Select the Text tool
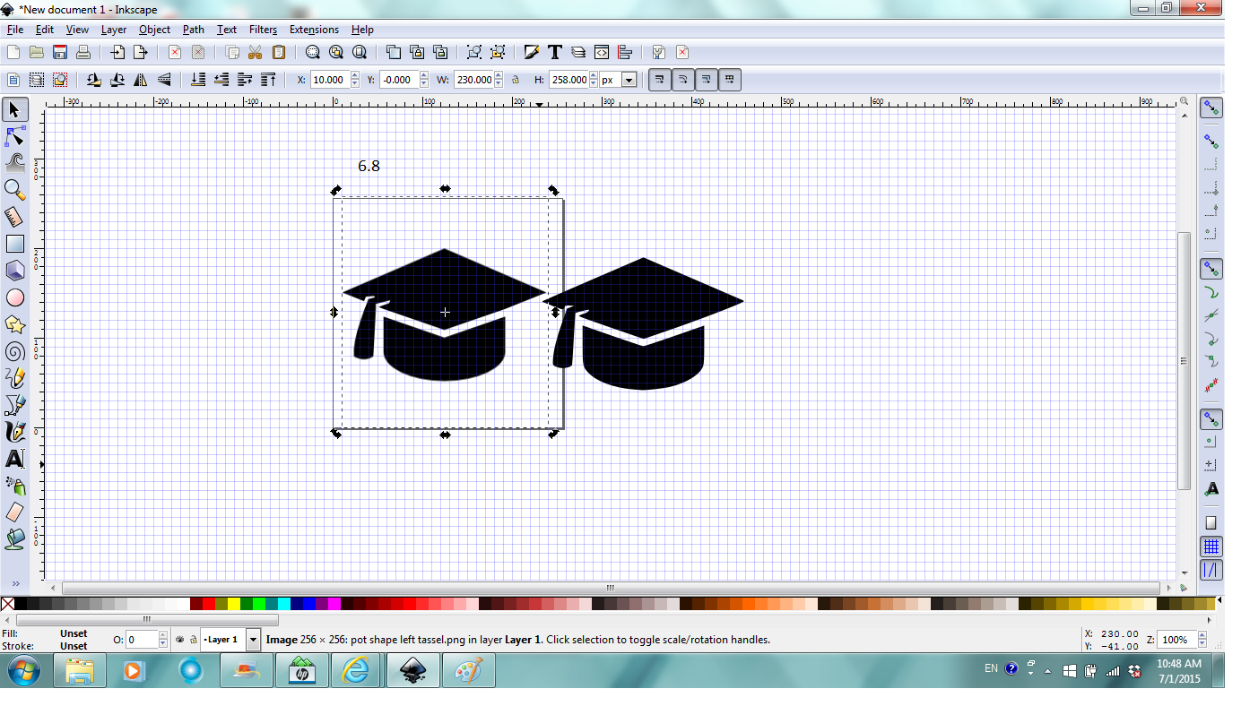1241x706 pixels. point(14,459)
